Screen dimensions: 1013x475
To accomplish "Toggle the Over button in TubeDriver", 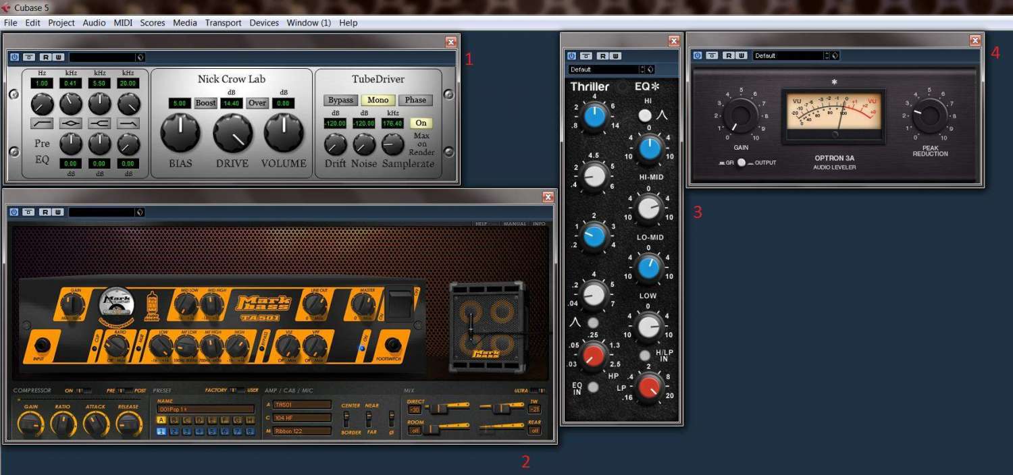I will [257, 103].
